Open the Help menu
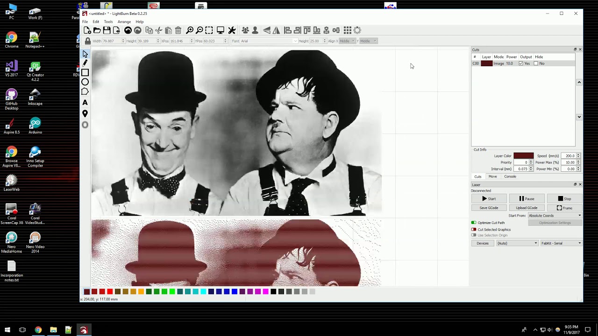 (x=140, y=21)
